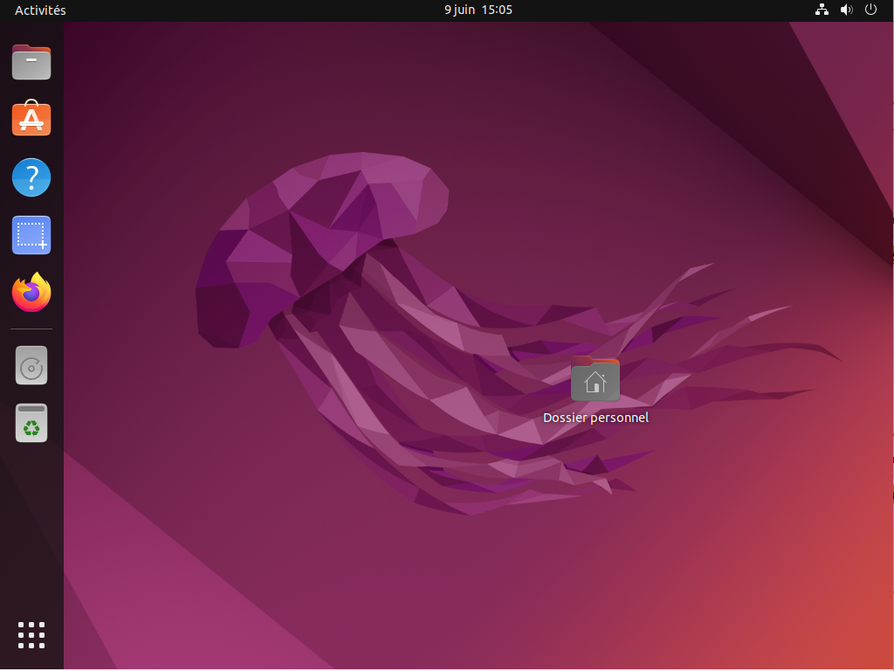
Task: Click the Activités button in the top bar
Action: click(x=40, y=10)
